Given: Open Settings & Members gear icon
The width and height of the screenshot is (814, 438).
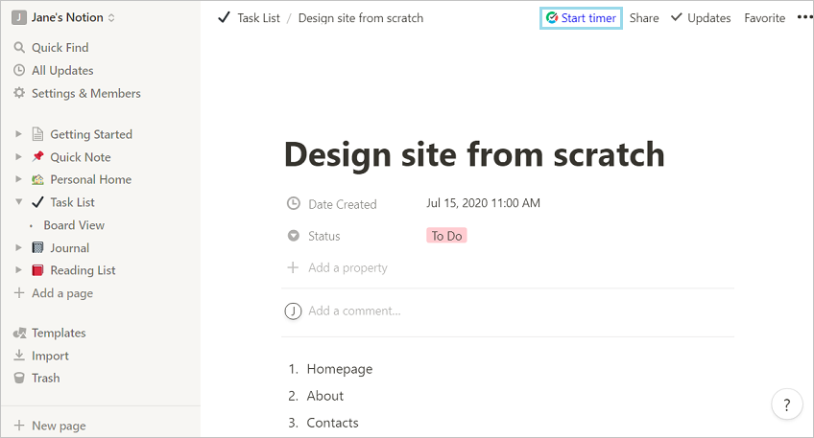Looking at the screenshot, I should 19,93.
